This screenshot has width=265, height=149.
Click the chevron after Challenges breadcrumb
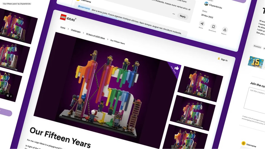click(x=83, y=33)
